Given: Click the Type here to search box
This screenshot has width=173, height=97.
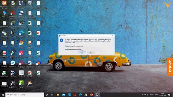Looking at the screenshot, I should tap(25, 95).
